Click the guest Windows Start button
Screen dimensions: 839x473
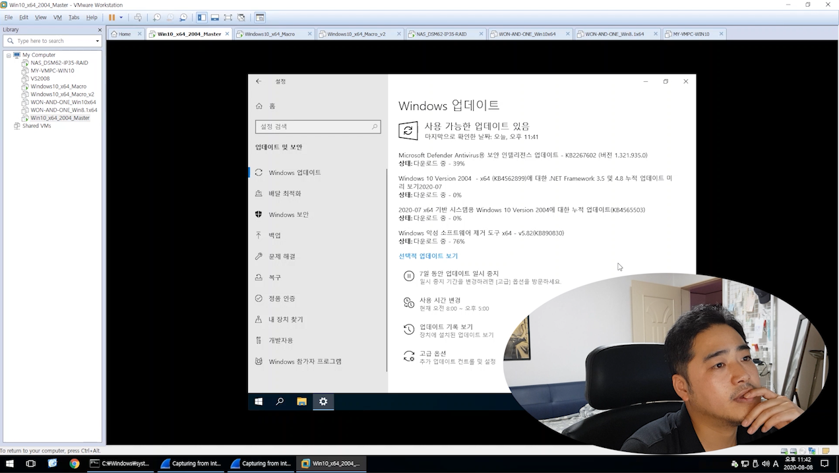[259, 401]
